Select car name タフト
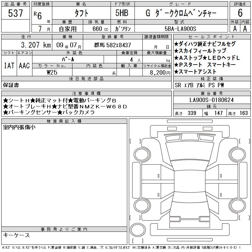252x252 pixels. (x=81, y=13)
